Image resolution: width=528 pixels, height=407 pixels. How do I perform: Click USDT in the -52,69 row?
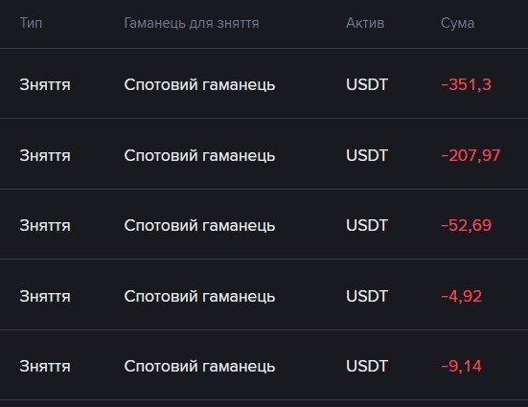coord(367,225)
